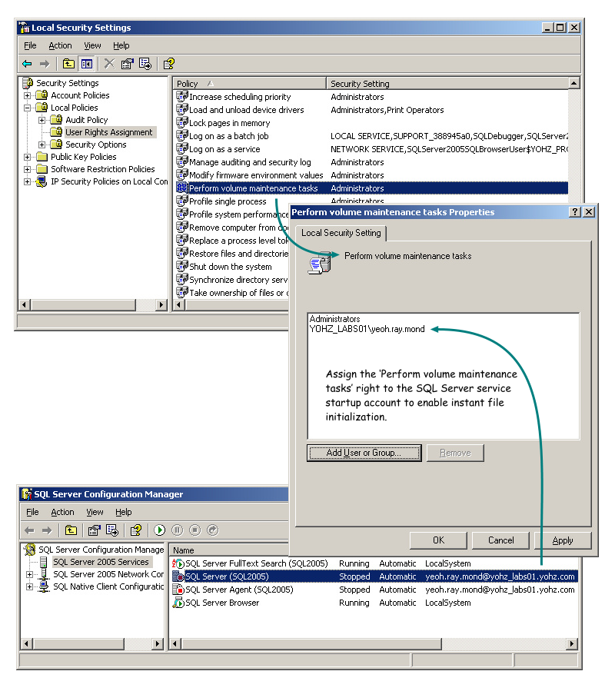The width and height of the screenshot is (605, 691).
Task: Click Properties icon in SQL Server Configuration Manager toolbar
Action: tap(94, 530)
